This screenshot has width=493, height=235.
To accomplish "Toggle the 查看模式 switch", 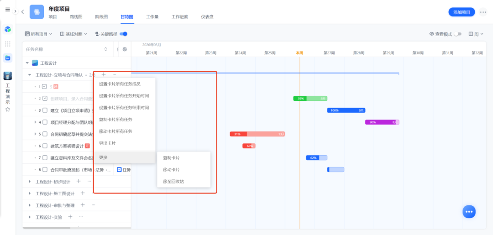I will (x=457, y=34).
